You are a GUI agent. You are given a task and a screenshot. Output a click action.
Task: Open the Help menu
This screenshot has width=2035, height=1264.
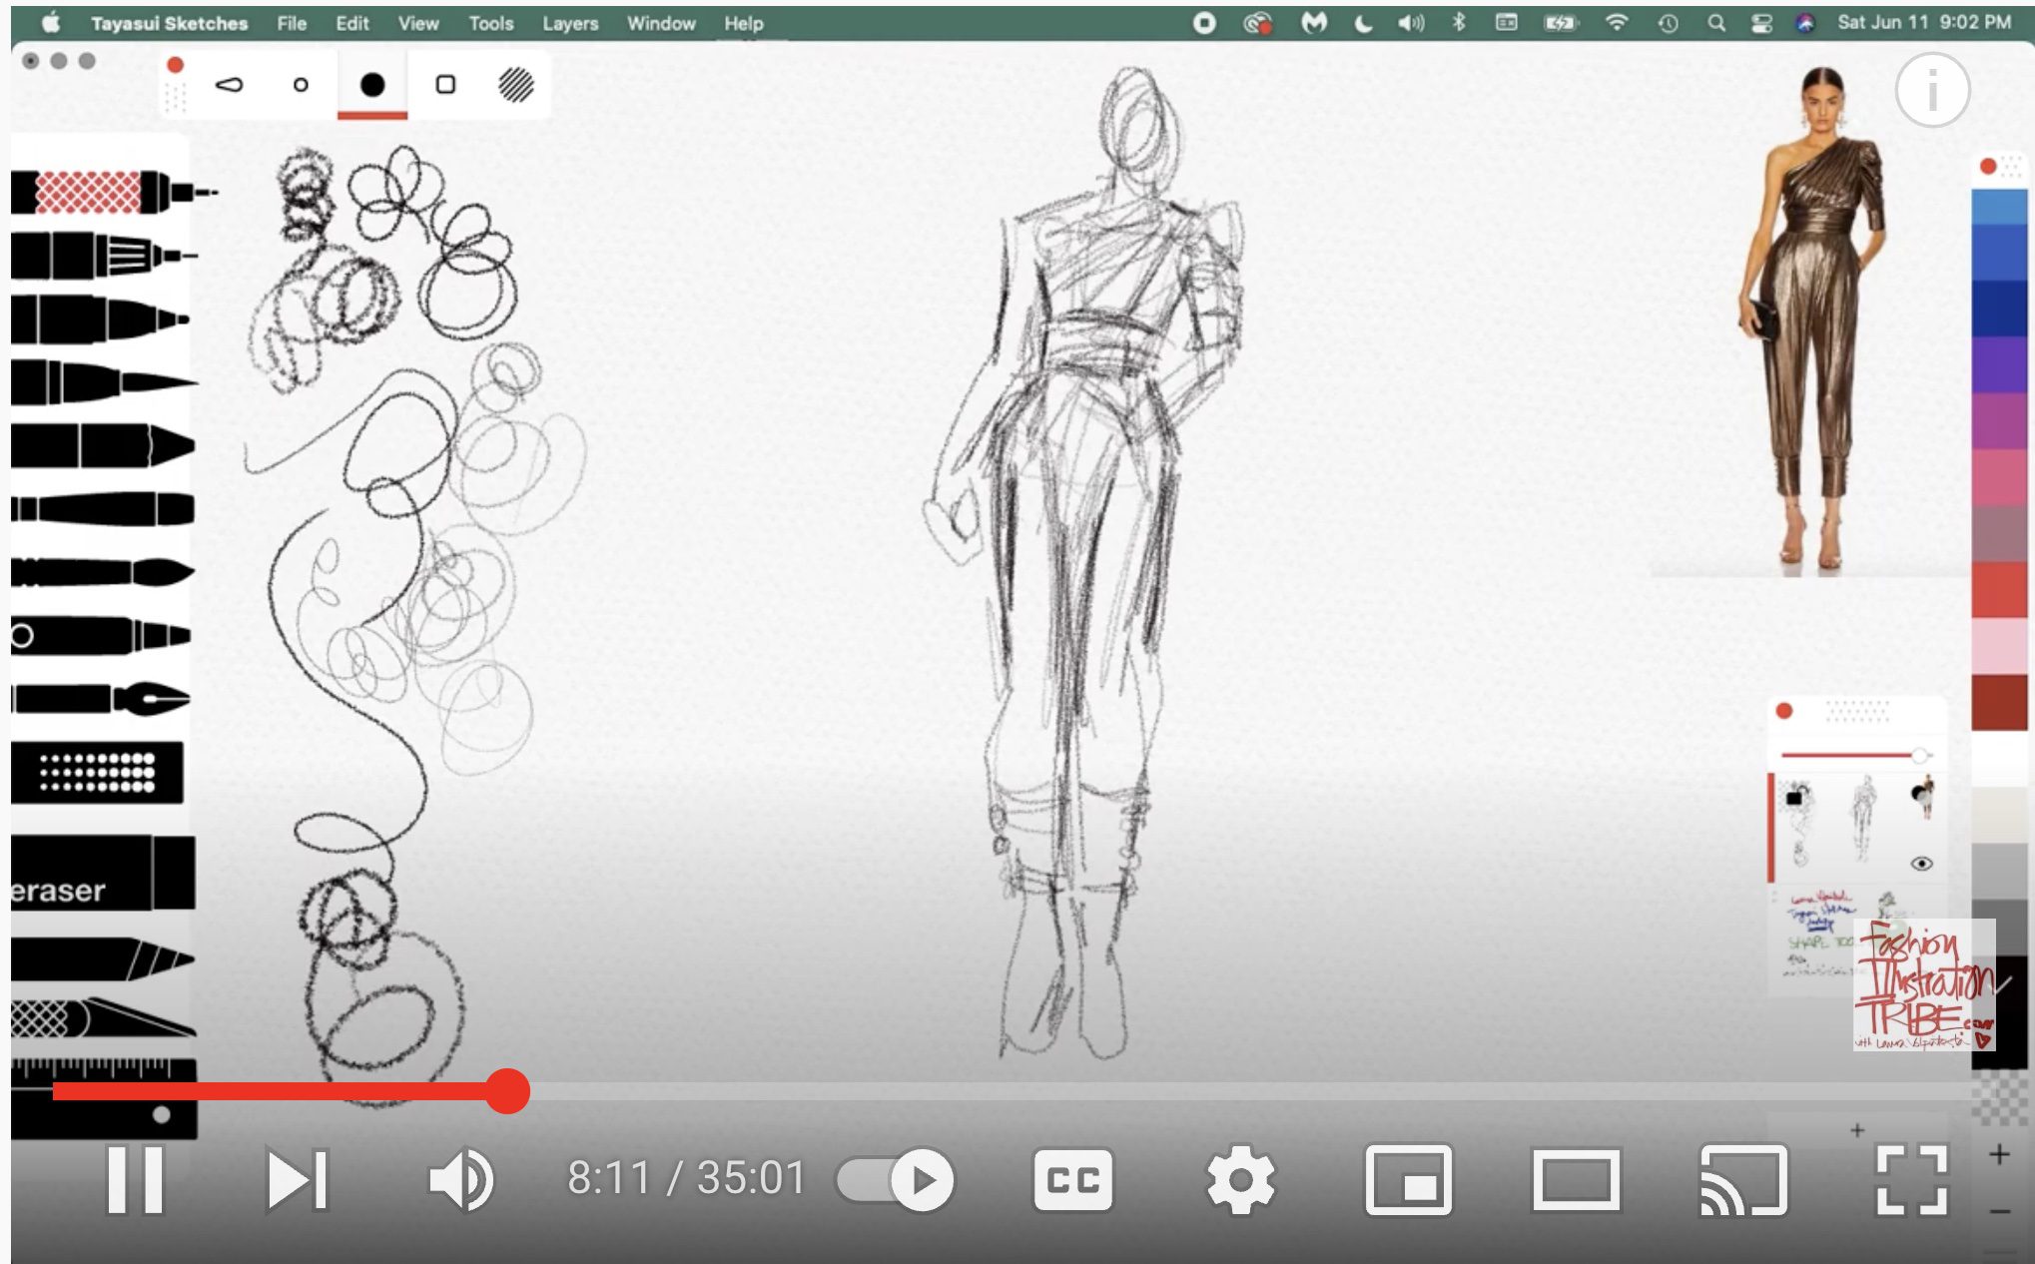(x=744, y=23)
